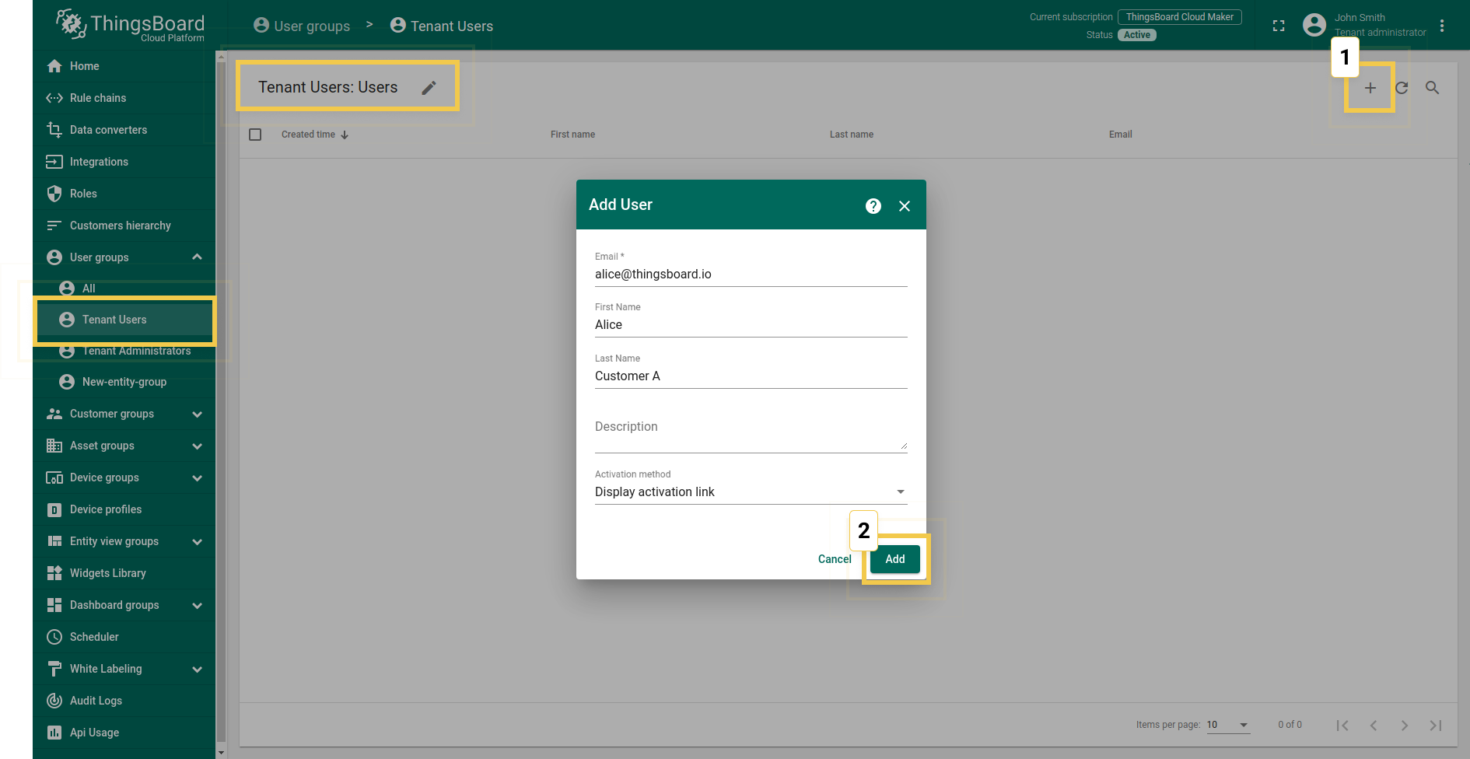Image resolution: width=1470 pixels, height=759 pixels.
Task: Open Integrations page
Action: [124, 162]
